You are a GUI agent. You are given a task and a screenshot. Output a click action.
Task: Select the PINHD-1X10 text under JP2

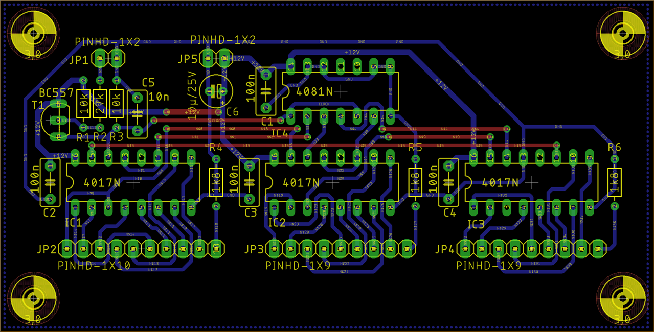pos(94,266)
